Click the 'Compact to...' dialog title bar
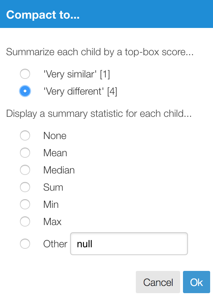This screenshot has width=213, height=296. click(106, 14)
